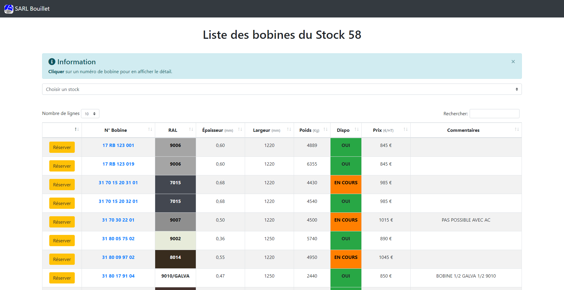The height and width of the screenshot is (290, 564).
Task: Click the Information circle icon
Action: (52, 62)
